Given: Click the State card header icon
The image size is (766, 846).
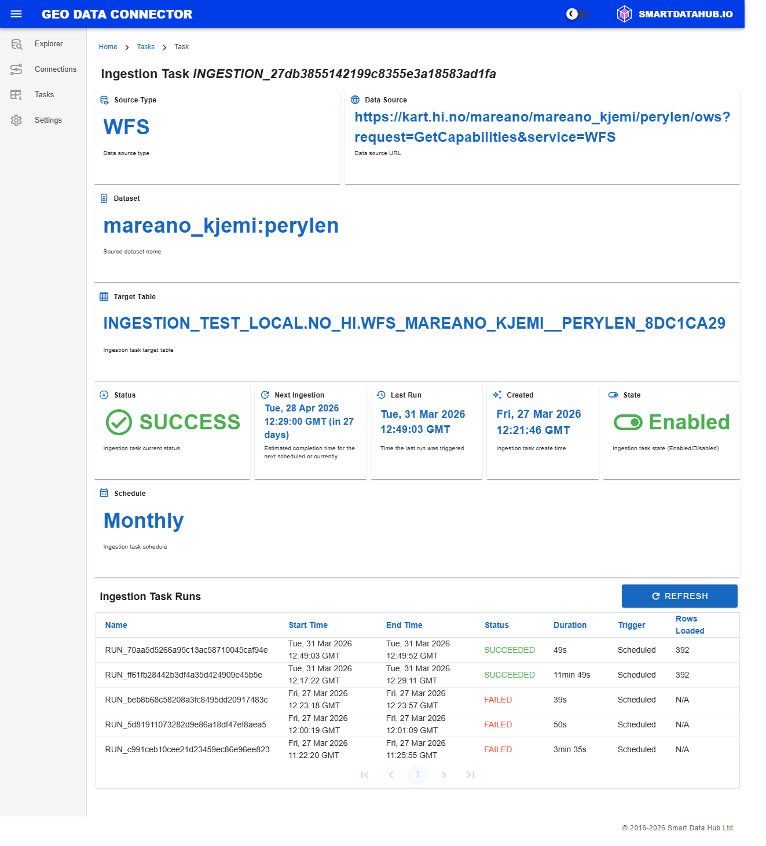Looking at the screenshot, I should pos(613,395).
